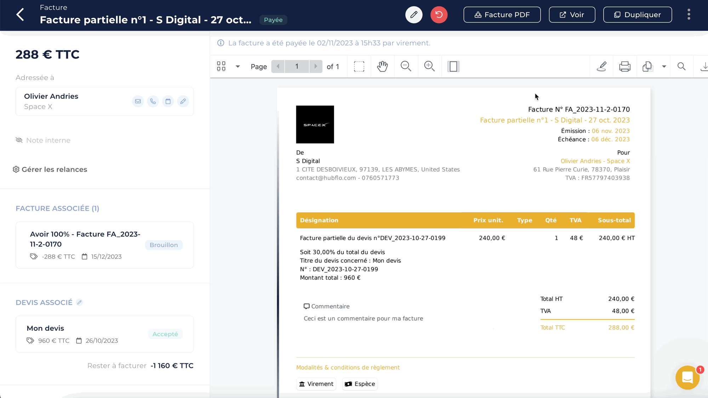The height and width of the screenshot is (398, 708).
Task: Click Modalités & conditions de règlement heading
Action: click(x=348, y=368)
